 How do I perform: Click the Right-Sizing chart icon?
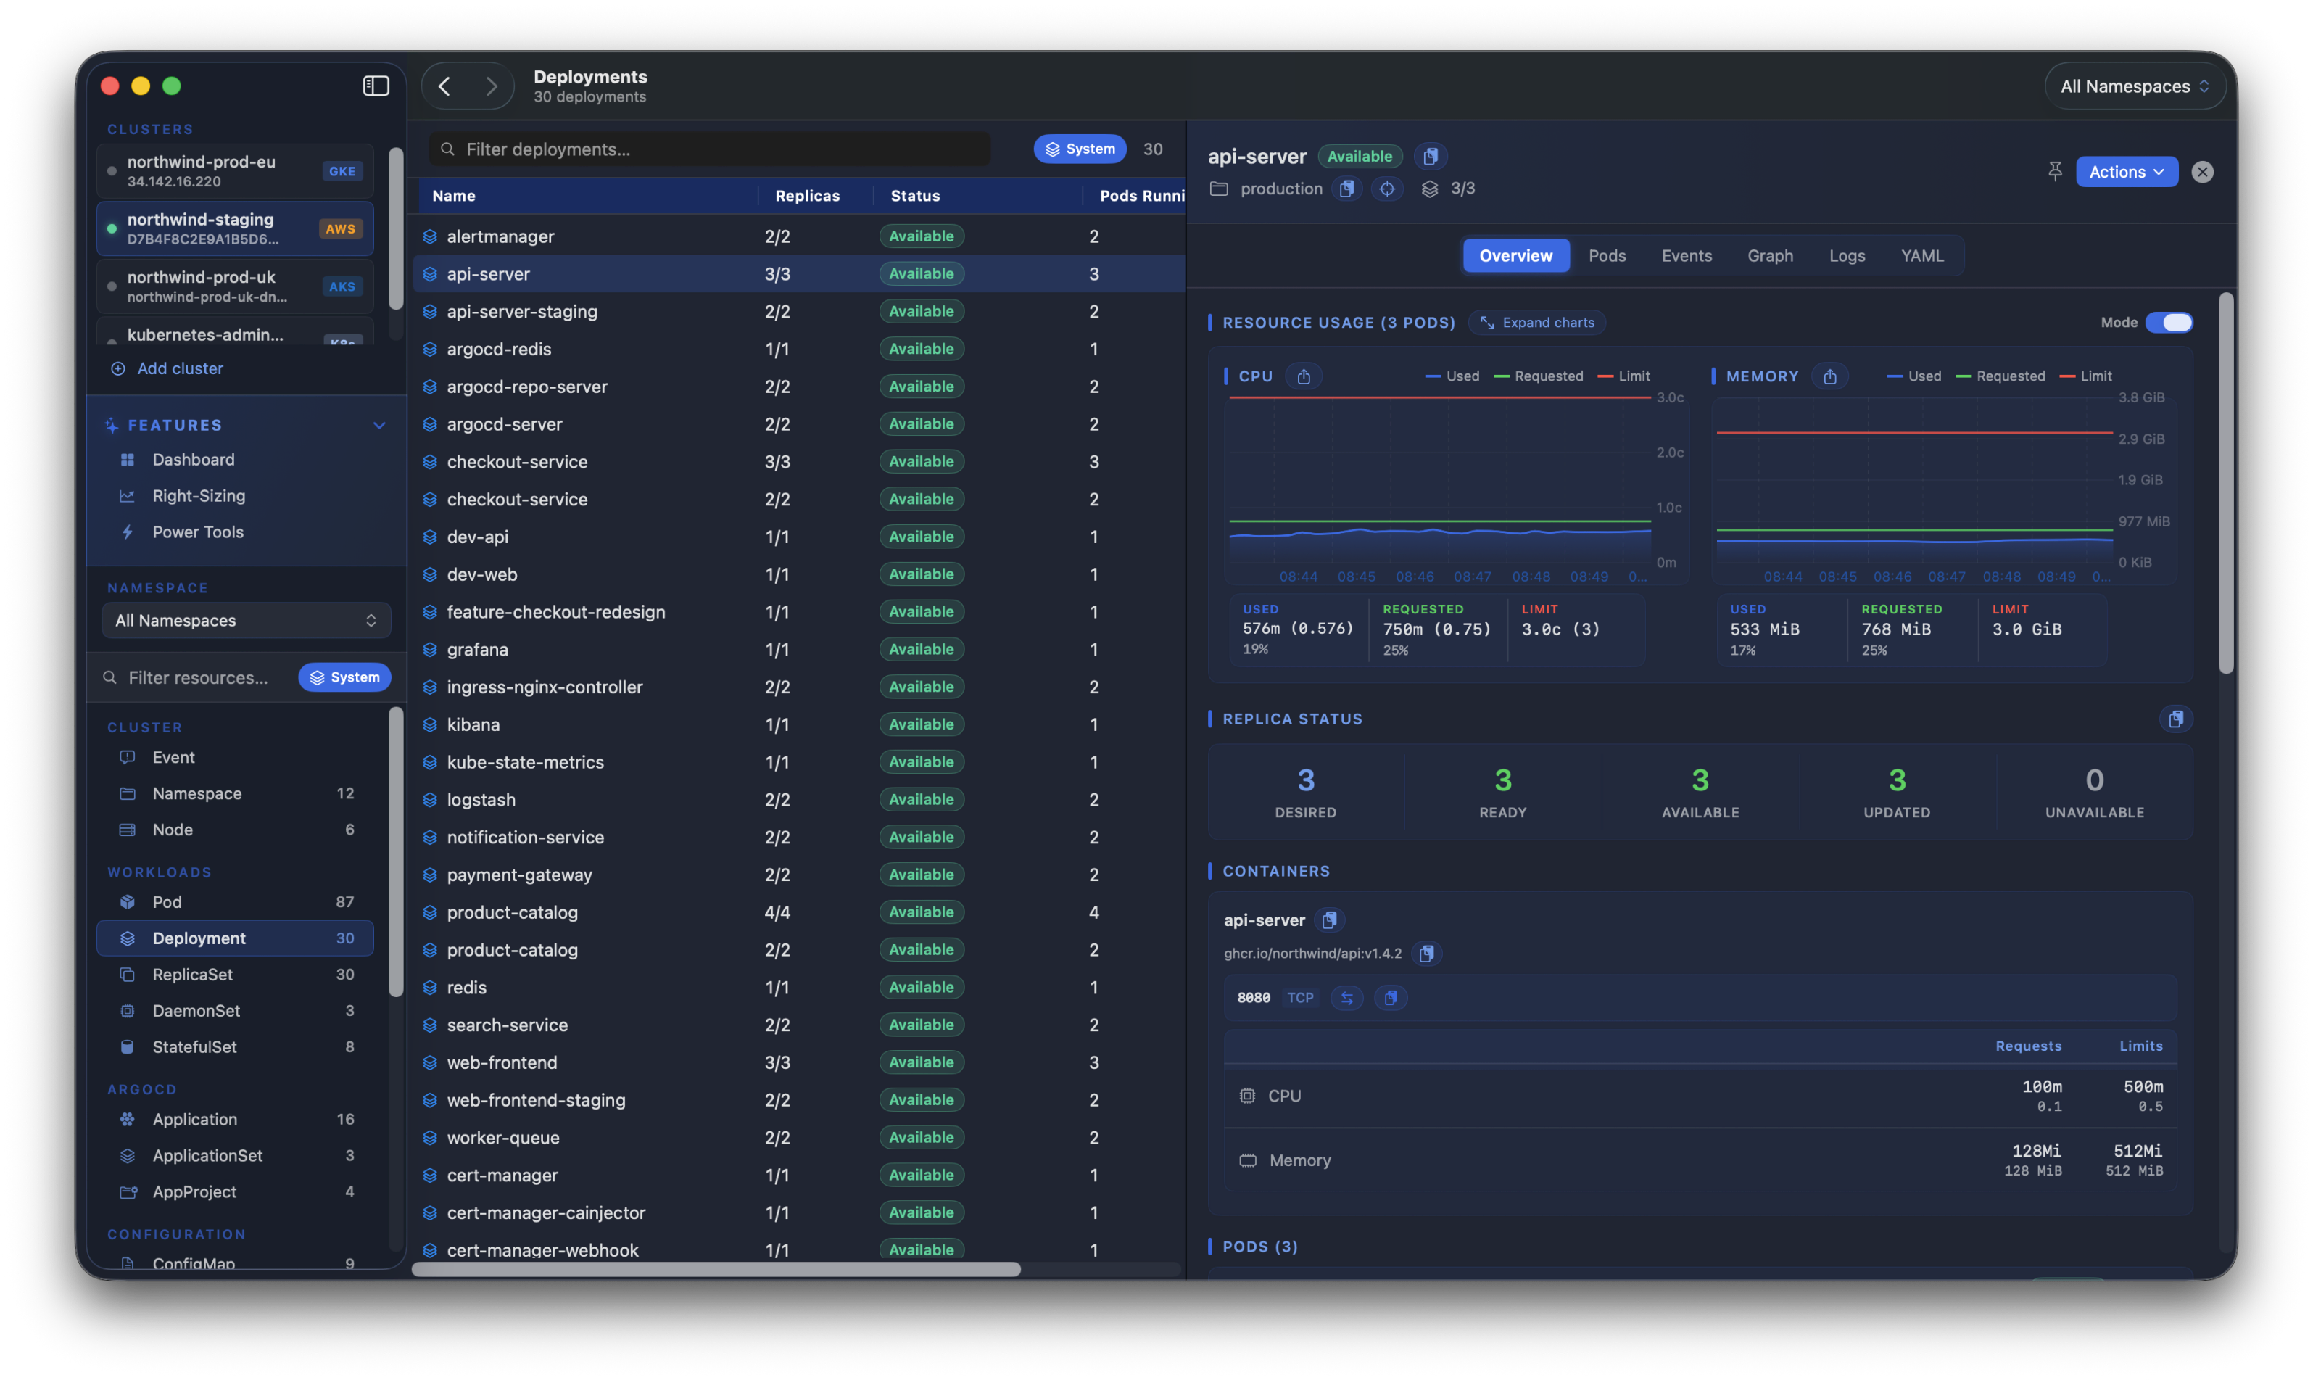point(128,495)
